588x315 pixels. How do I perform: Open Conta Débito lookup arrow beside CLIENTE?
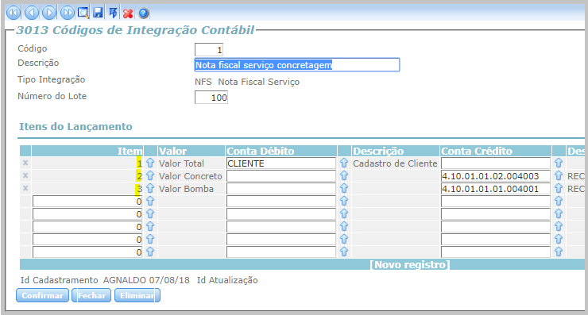[x=344, y=163]
